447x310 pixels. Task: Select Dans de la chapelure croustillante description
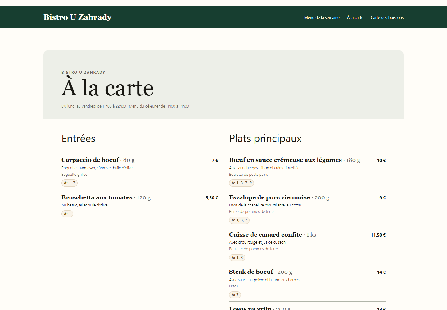[265, 205]
